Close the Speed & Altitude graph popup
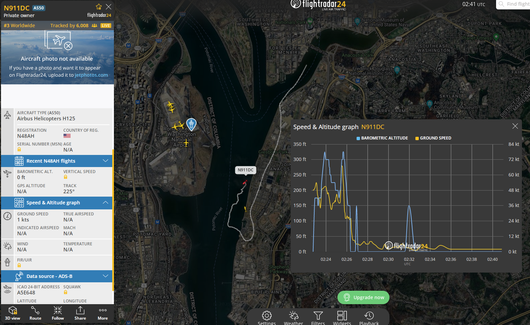The height and width of the screenshot is (325, 530). click(x=515, y=126)
